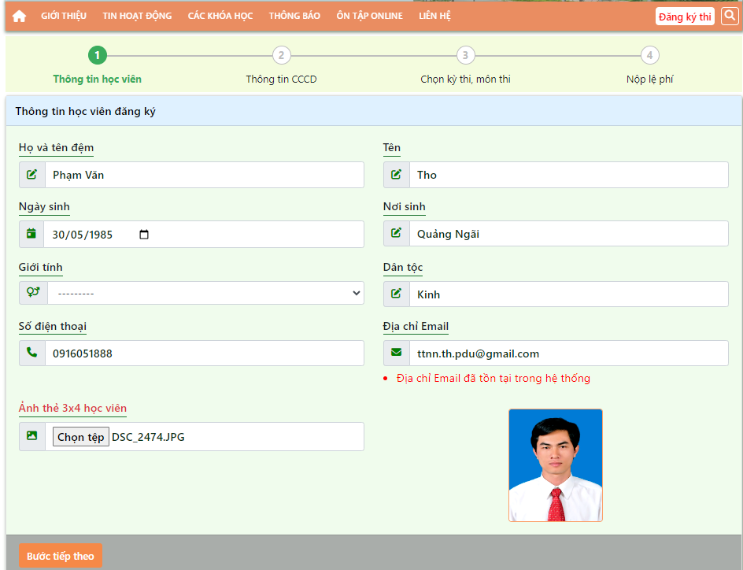Click the phone icon beside Số điện thoại
Screen dimensions: 743x570
click(x=32, y=353)
